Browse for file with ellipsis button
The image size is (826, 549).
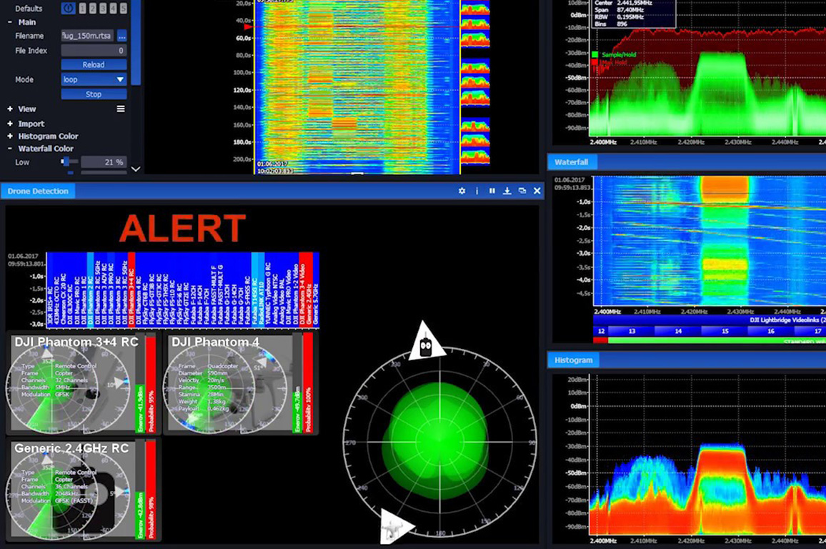click(121, 36)
